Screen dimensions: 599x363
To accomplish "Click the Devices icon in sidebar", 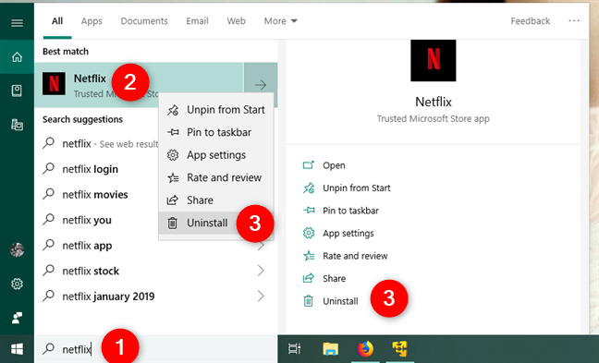I will pyautogui.click(x=17, y=125).
